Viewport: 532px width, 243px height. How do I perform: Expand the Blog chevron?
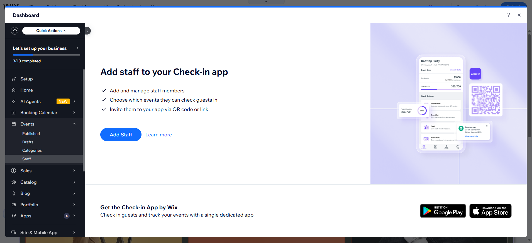(74, 193)
